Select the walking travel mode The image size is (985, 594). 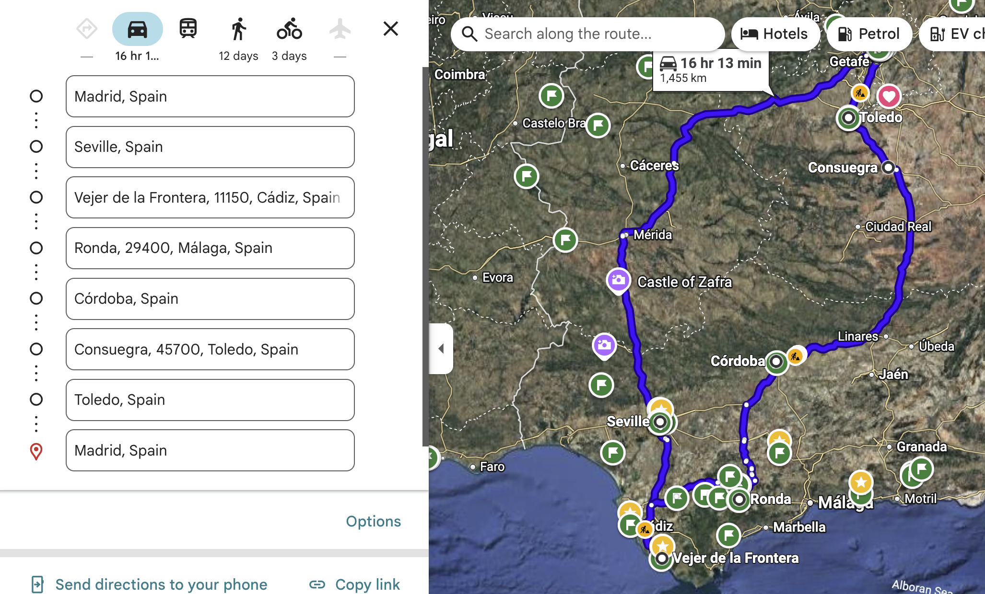pyautogui.click(x=238, y=30)
